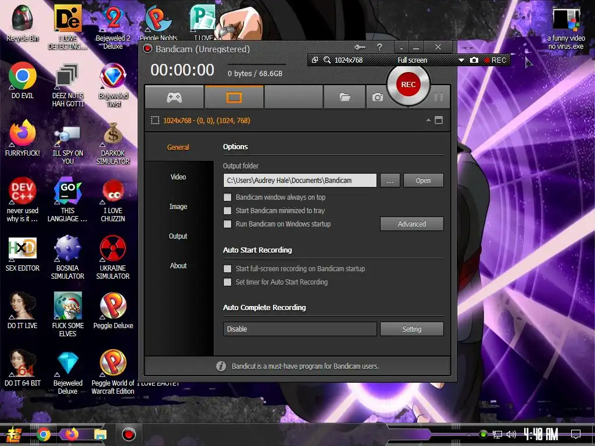
Task: Click the window icon next to collapse arrow
Action: pos(439,120)
